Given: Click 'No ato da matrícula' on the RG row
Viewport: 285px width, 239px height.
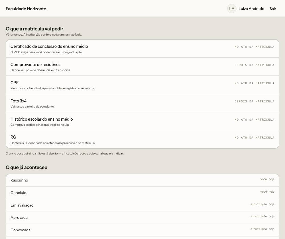Looking at the screenshot, I should 254,137.
